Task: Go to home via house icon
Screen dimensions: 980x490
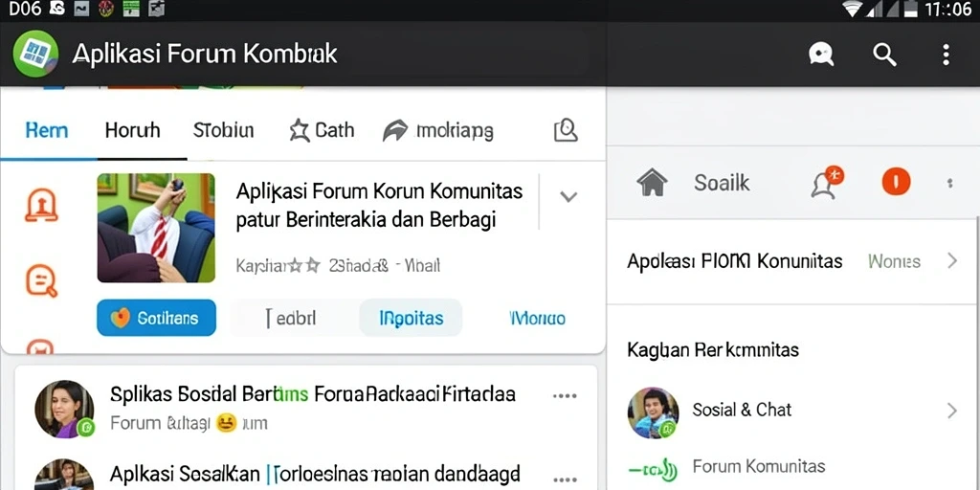Action: click(x=652, y=183)
